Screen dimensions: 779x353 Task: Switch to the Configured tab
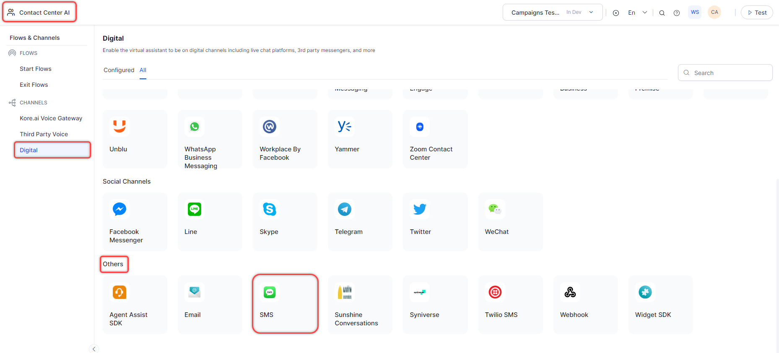click(x=119, y=70)
